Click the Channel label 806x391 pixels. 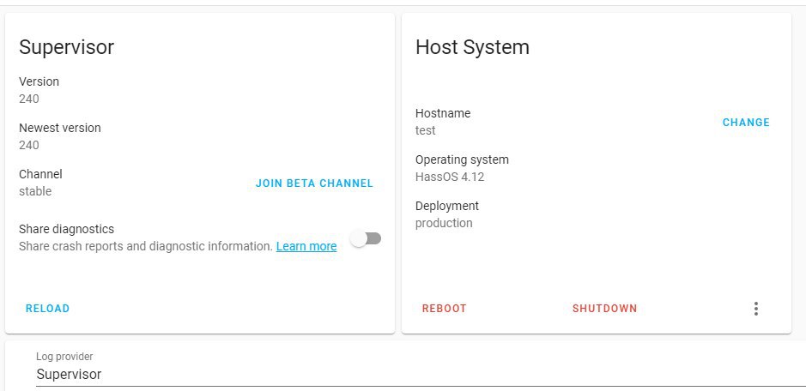[x=40, y=174]
